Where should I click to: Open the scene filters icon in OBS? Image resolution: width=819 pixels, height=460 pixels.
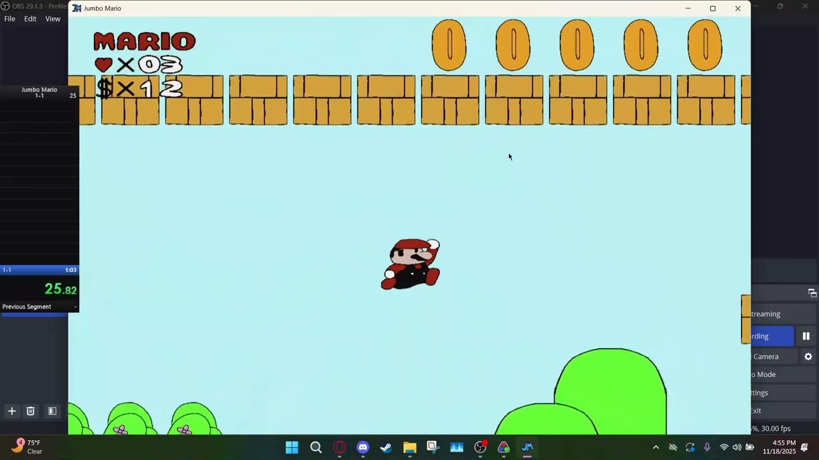(x=52, y=411)
